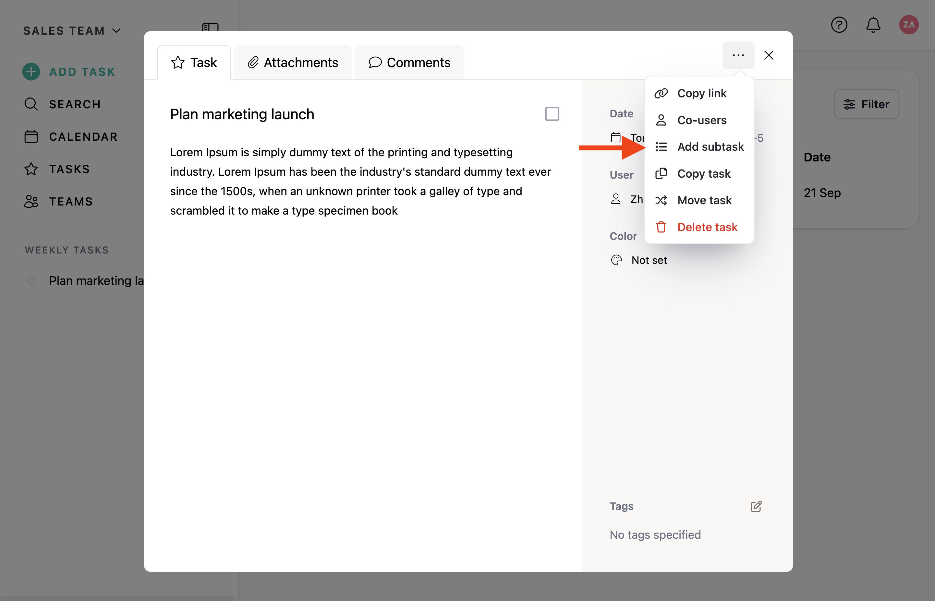Click the three-dot more options button

tap(738, 55)
